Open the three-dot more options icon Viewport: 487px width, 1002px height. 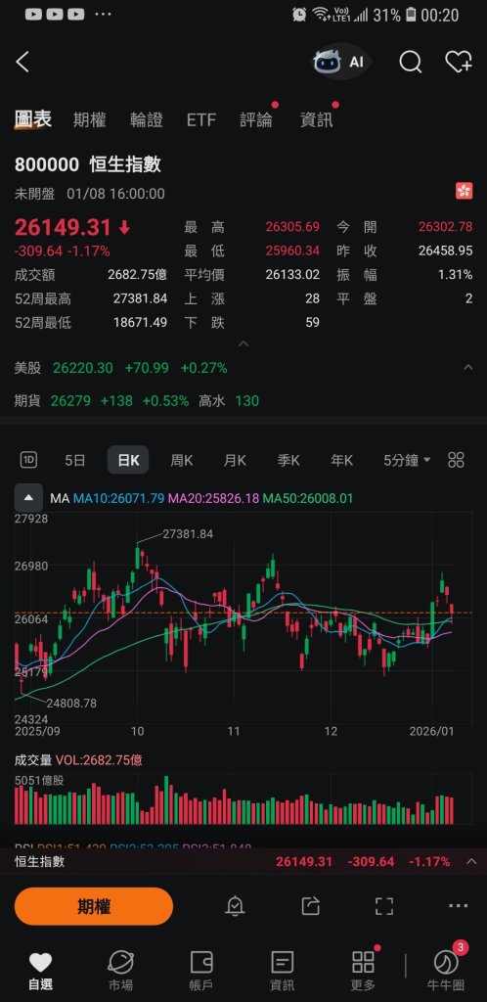tap(459, 905)
